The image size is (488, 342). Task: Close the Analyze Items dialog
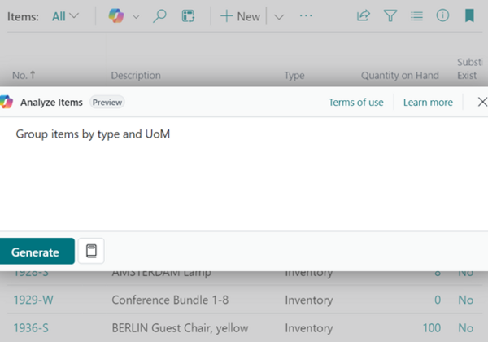click(481, 102)
